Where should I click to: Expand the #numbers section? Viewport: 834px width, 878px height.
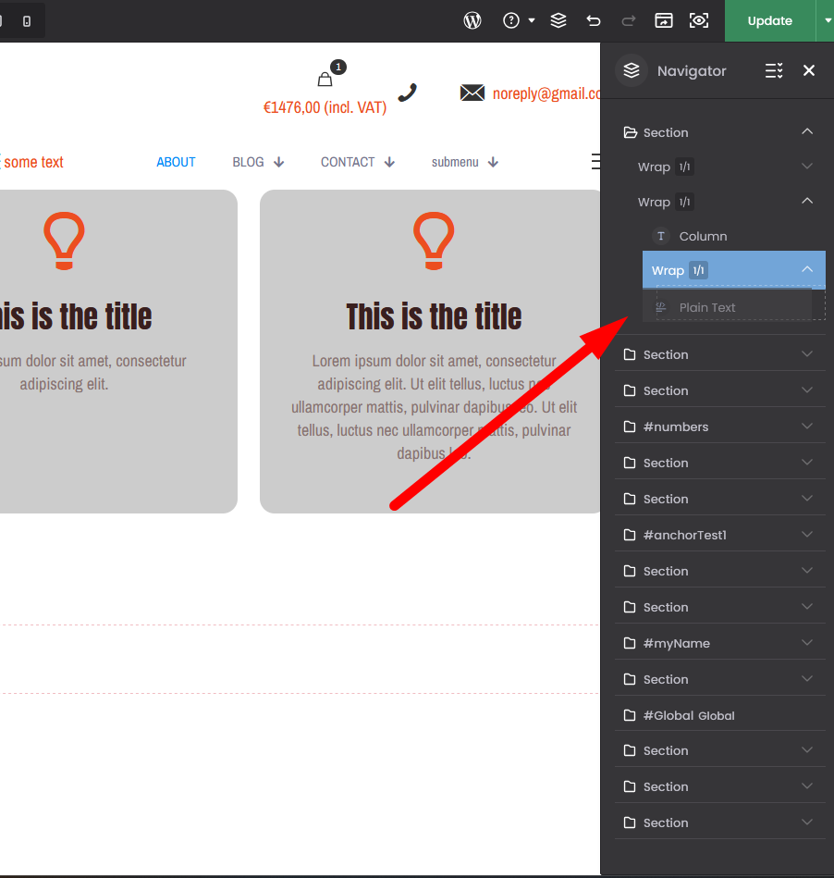click(x=807, y=427)
